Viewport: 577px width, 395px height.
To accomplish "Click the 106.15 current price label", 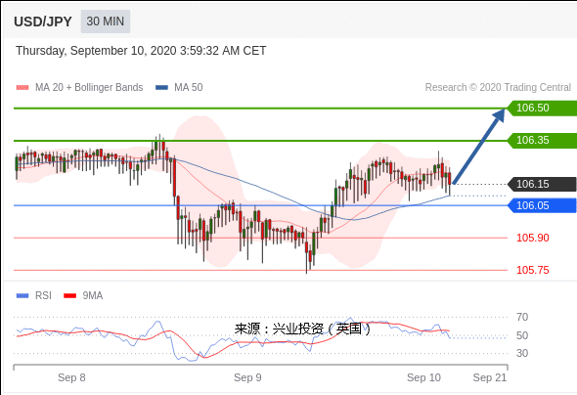I will [x=542, y=184].
